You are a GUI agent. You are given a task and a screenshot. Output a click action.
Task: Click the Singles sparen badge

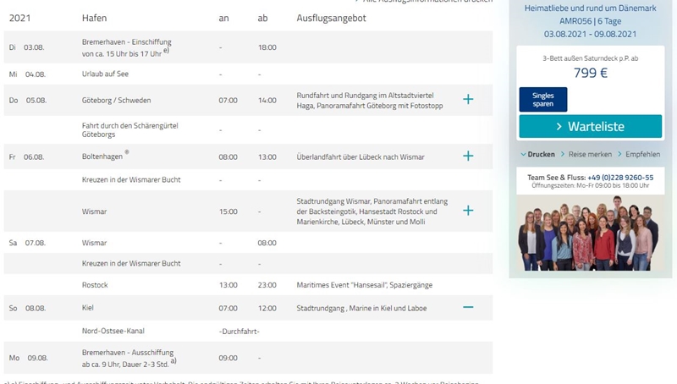[542, 100]
